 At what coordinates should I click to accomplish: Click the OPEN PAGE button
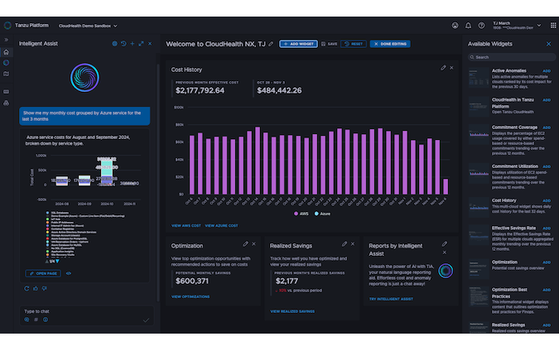point(43,273)
